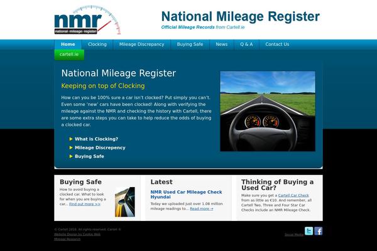Click the arrow bullet beside Mileage Discrepency
This screenshot has height=251, width=377.
pos(71,147)
